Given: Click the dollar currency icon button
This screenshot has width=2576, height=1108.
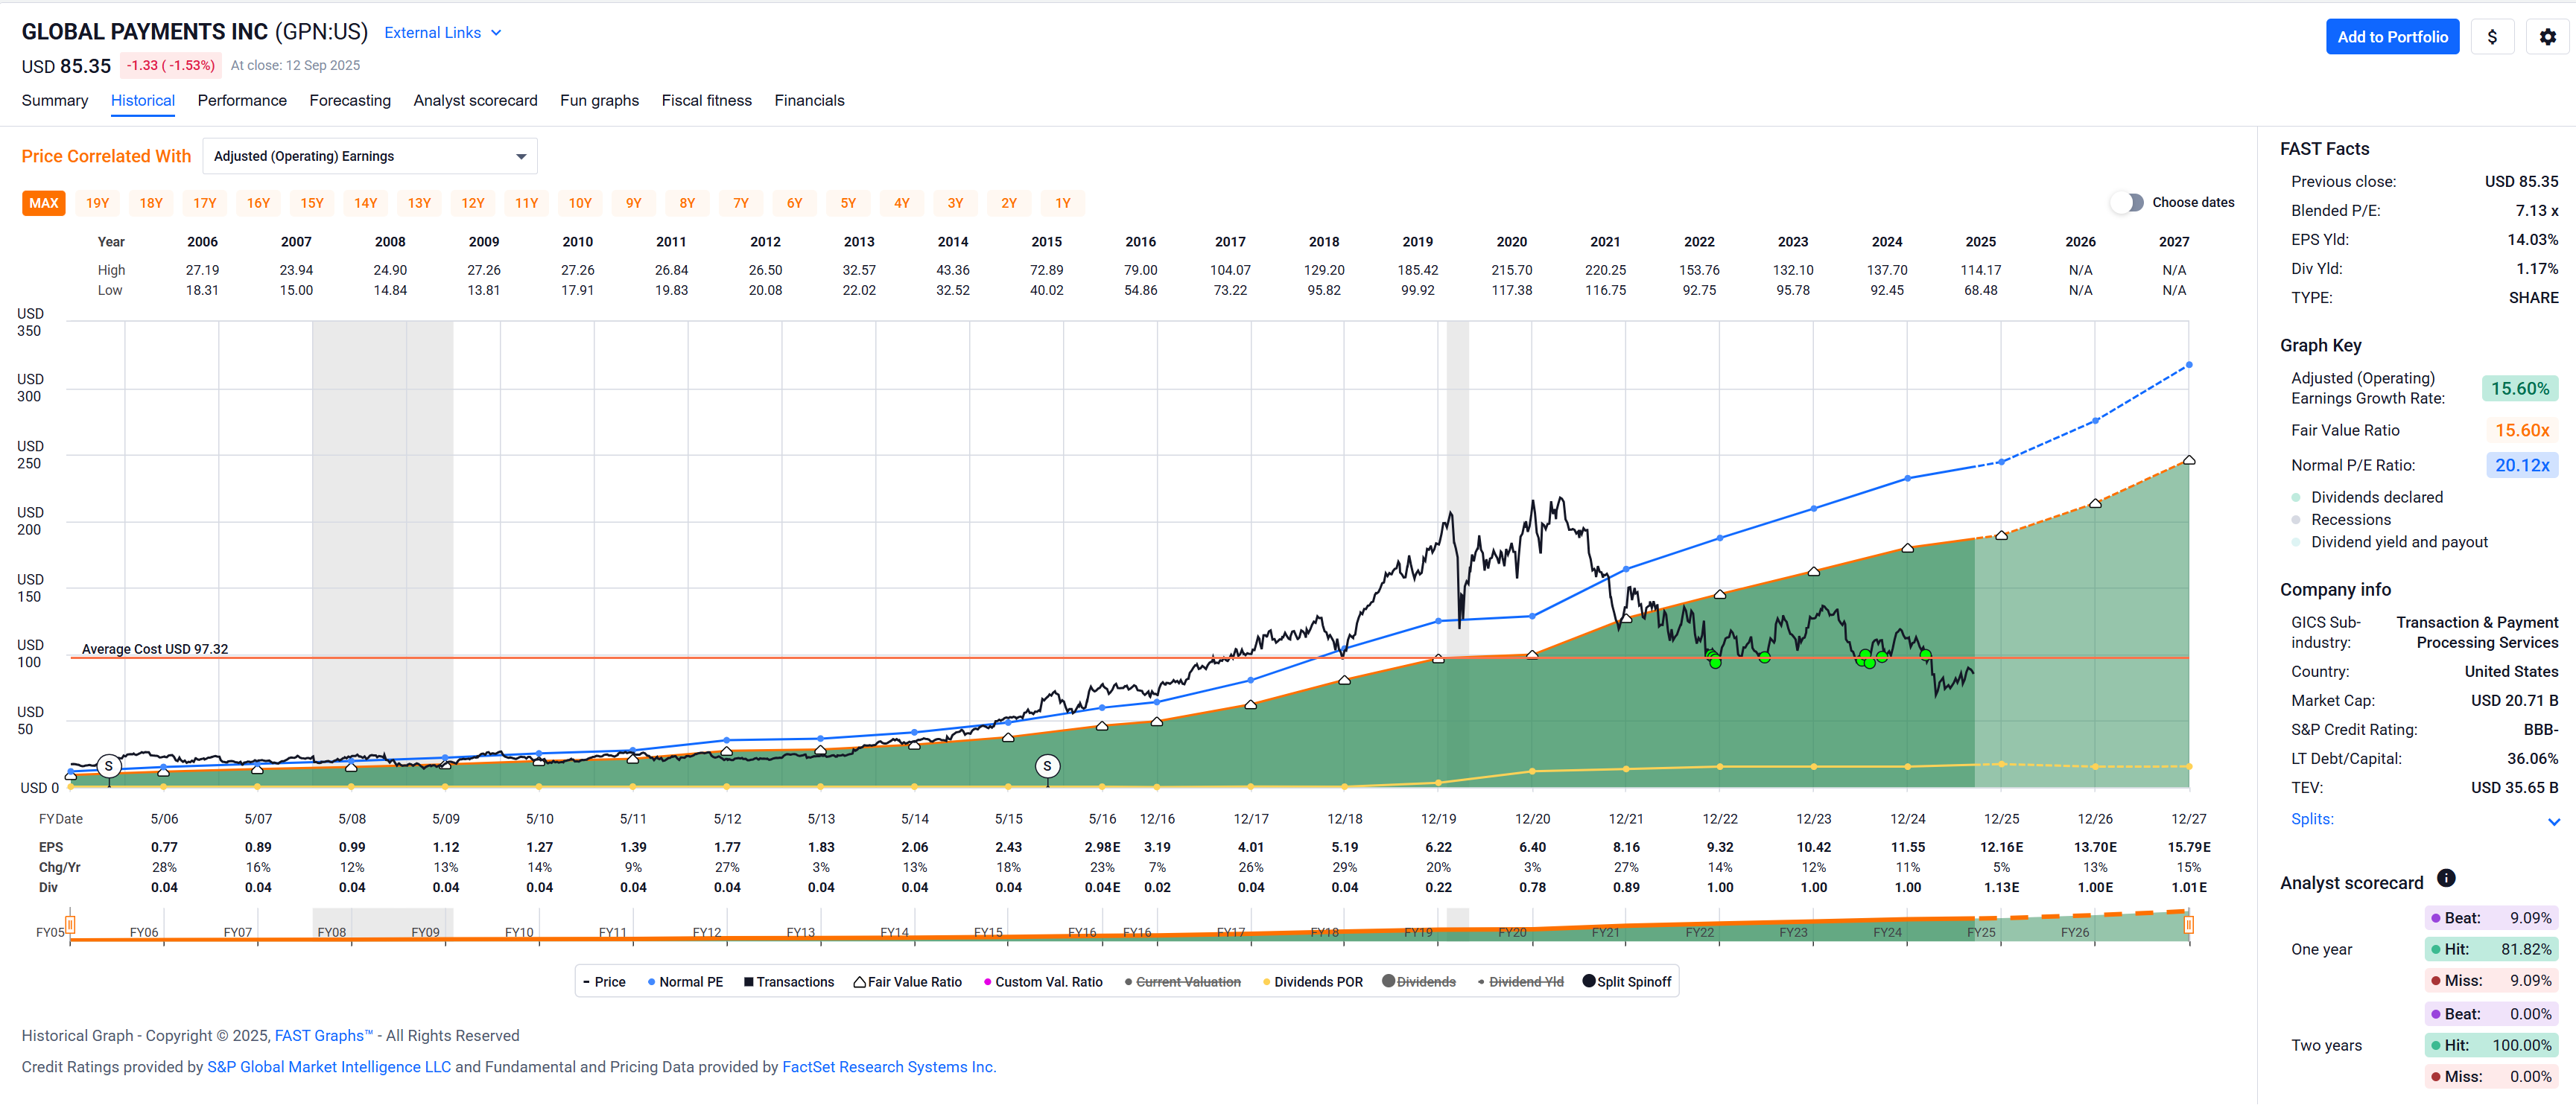Looking at the screenshot, I should tap(2492, 37).
